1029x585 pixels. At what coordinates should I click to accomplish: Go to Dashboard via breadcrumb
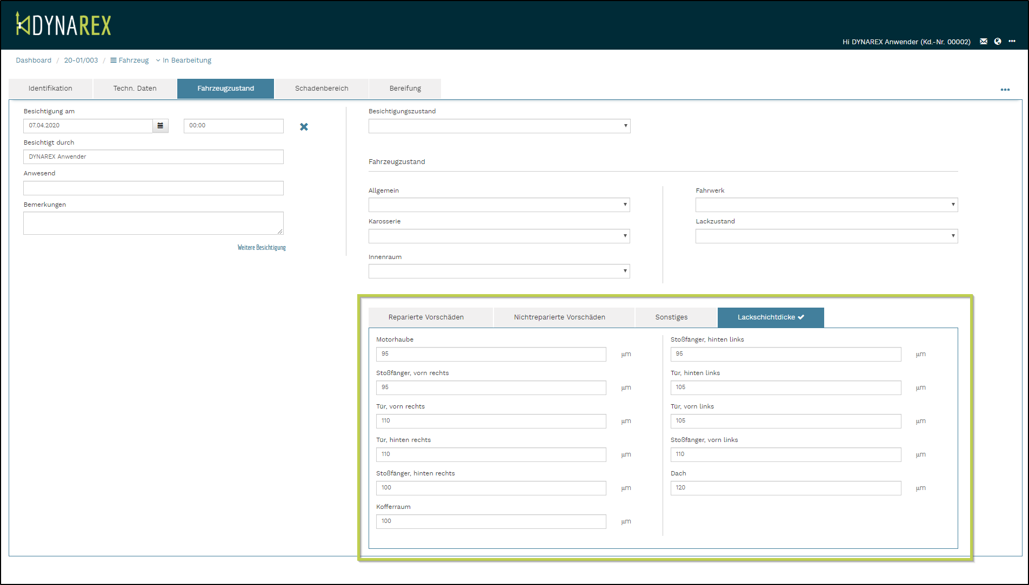[x=34, y=60]
